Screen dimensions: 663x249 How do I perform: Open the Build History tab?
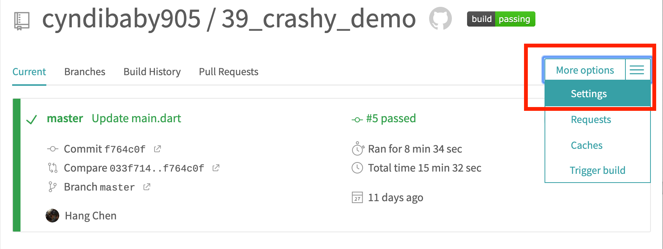click(x=152, y=72)
